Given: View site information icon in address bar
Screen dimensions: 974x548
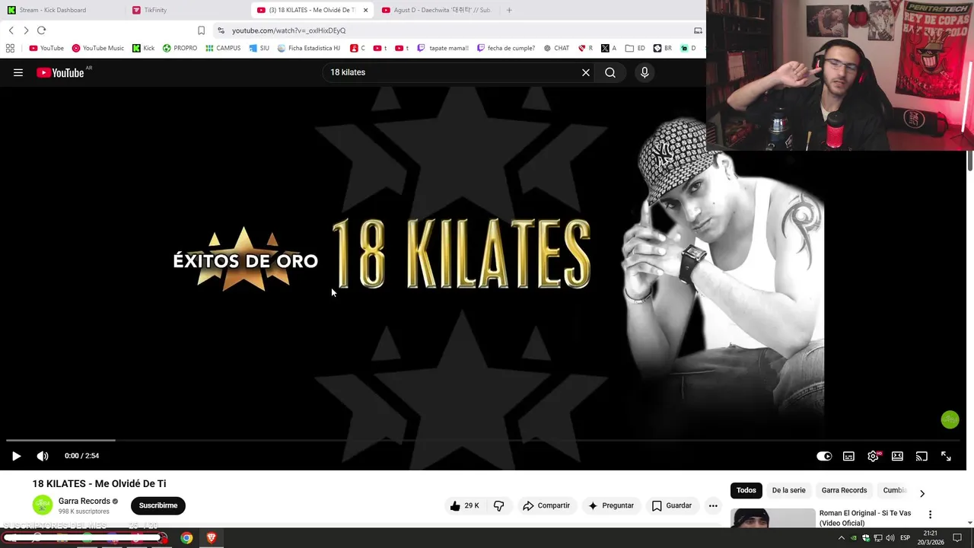Looking at the screenshot, I should pos(221,30).
